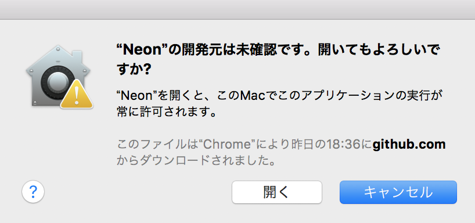Dismiss the dialog with the キャンセル button
Viewport: 475px width, 223px height.
point(398,192)
